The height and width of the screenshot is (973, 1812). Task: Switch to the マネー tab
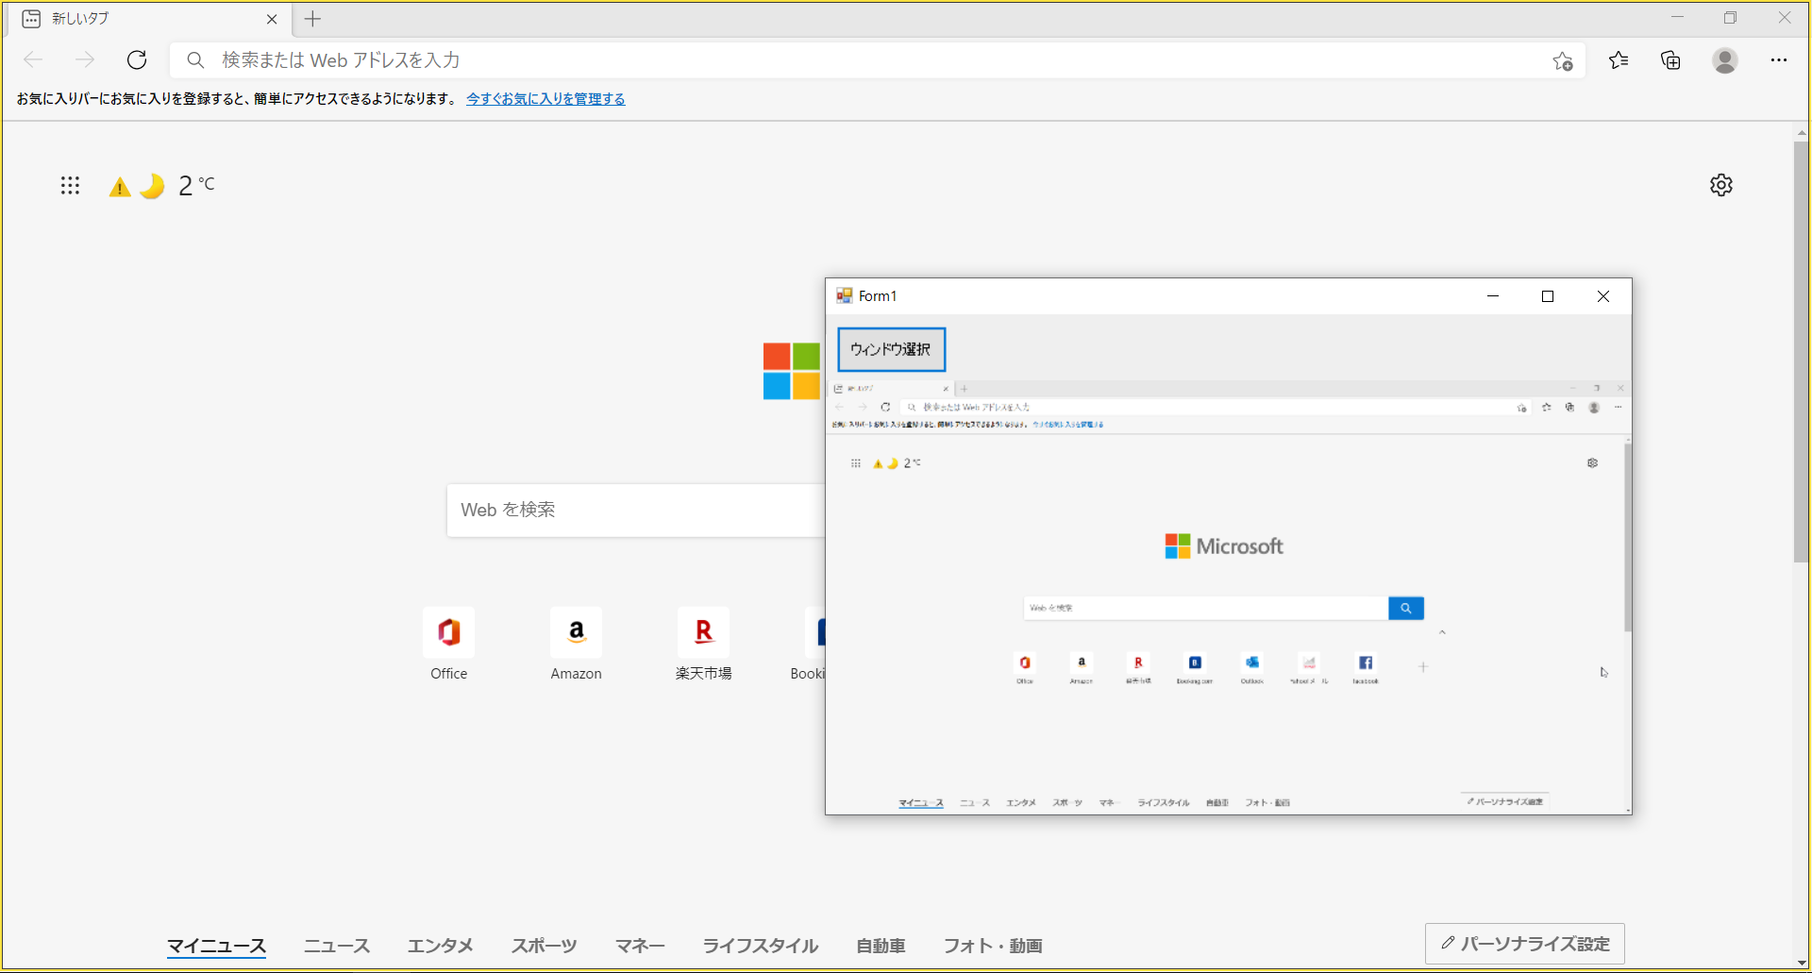coord(641,946)
